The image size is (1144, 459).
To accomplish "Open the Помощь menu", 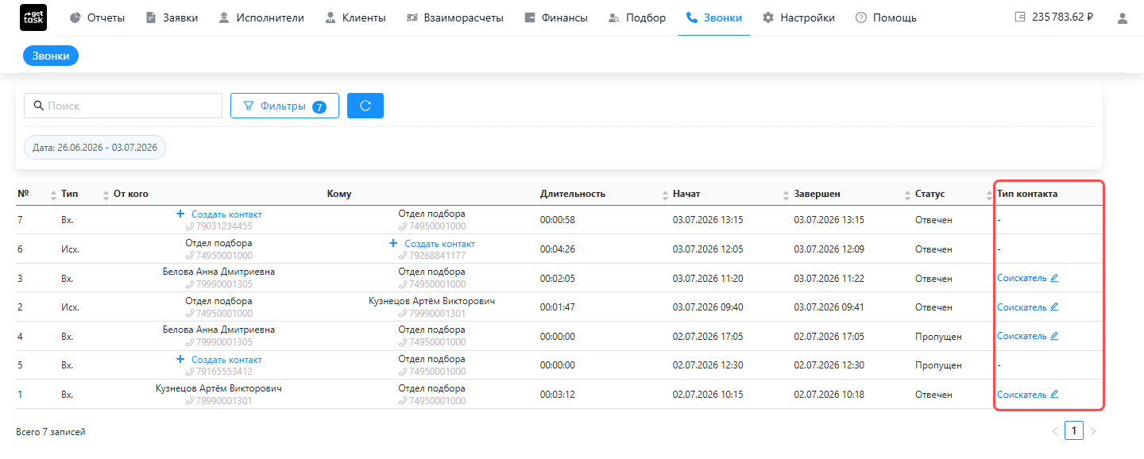I will [886, 17].
